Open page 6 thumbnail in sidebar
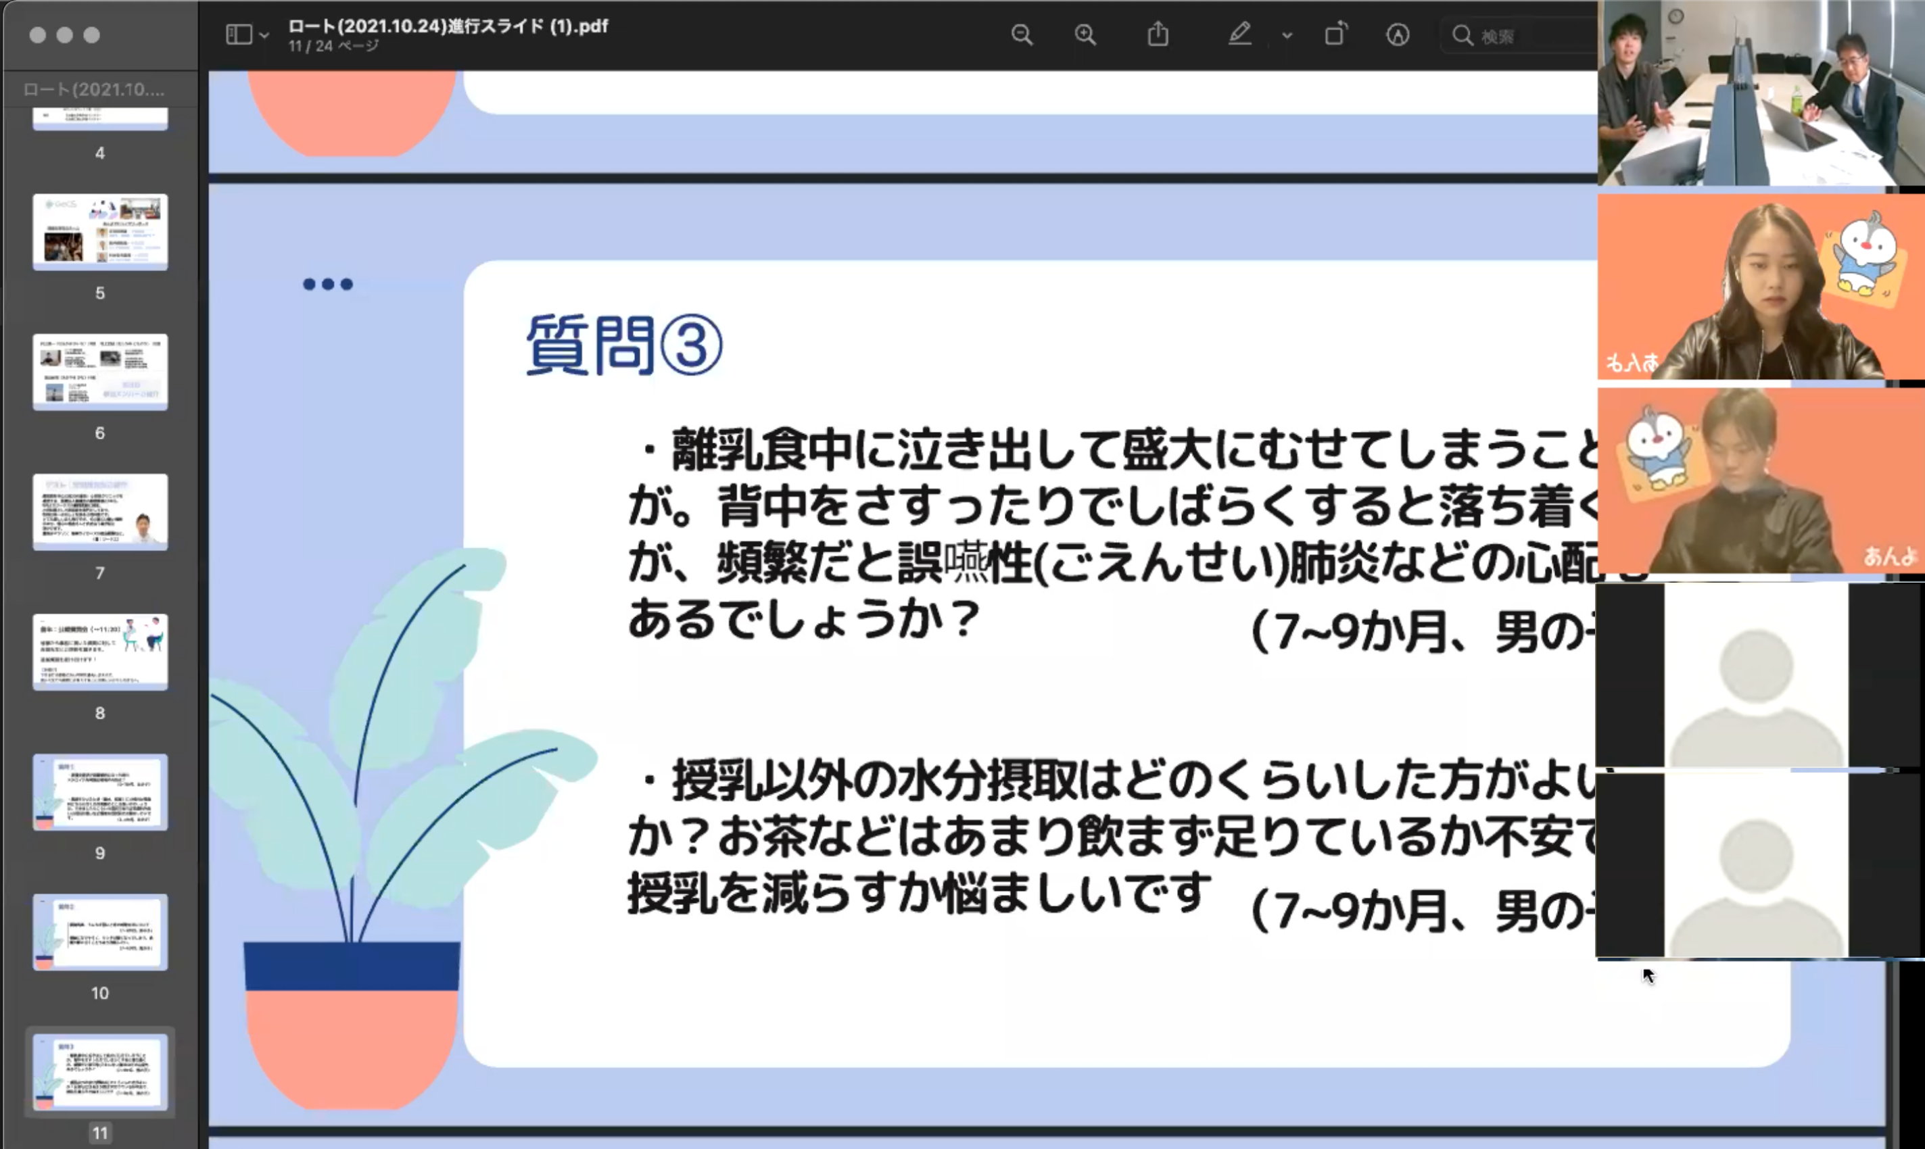 point(100,372)
